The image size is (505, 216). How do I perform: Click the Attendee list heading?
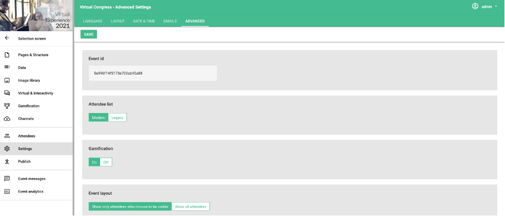click(x=101, y=104)
